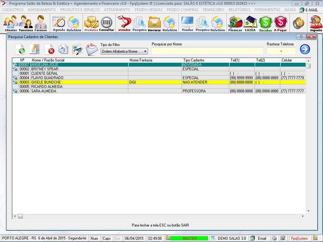The image size is (323, 242).
Task: Click the blue arrow search button
Action: [x=305, y=50]
